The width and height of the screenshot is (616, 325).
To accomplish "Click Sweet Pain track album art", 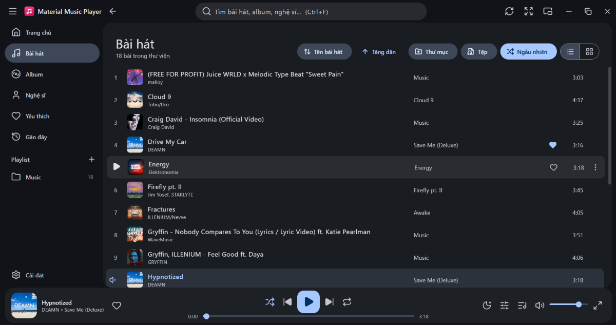I will coord(135,78).
